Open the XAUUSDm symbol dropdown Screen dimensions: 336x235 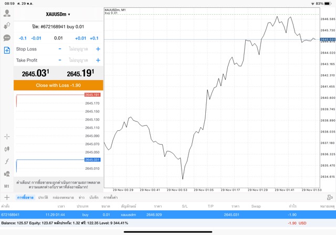coord(58,14)
